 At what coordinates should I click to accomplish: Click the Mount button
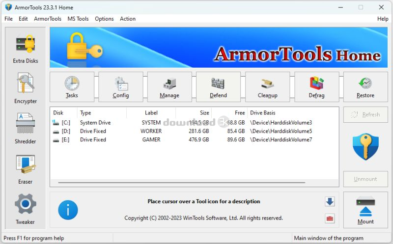365,210
